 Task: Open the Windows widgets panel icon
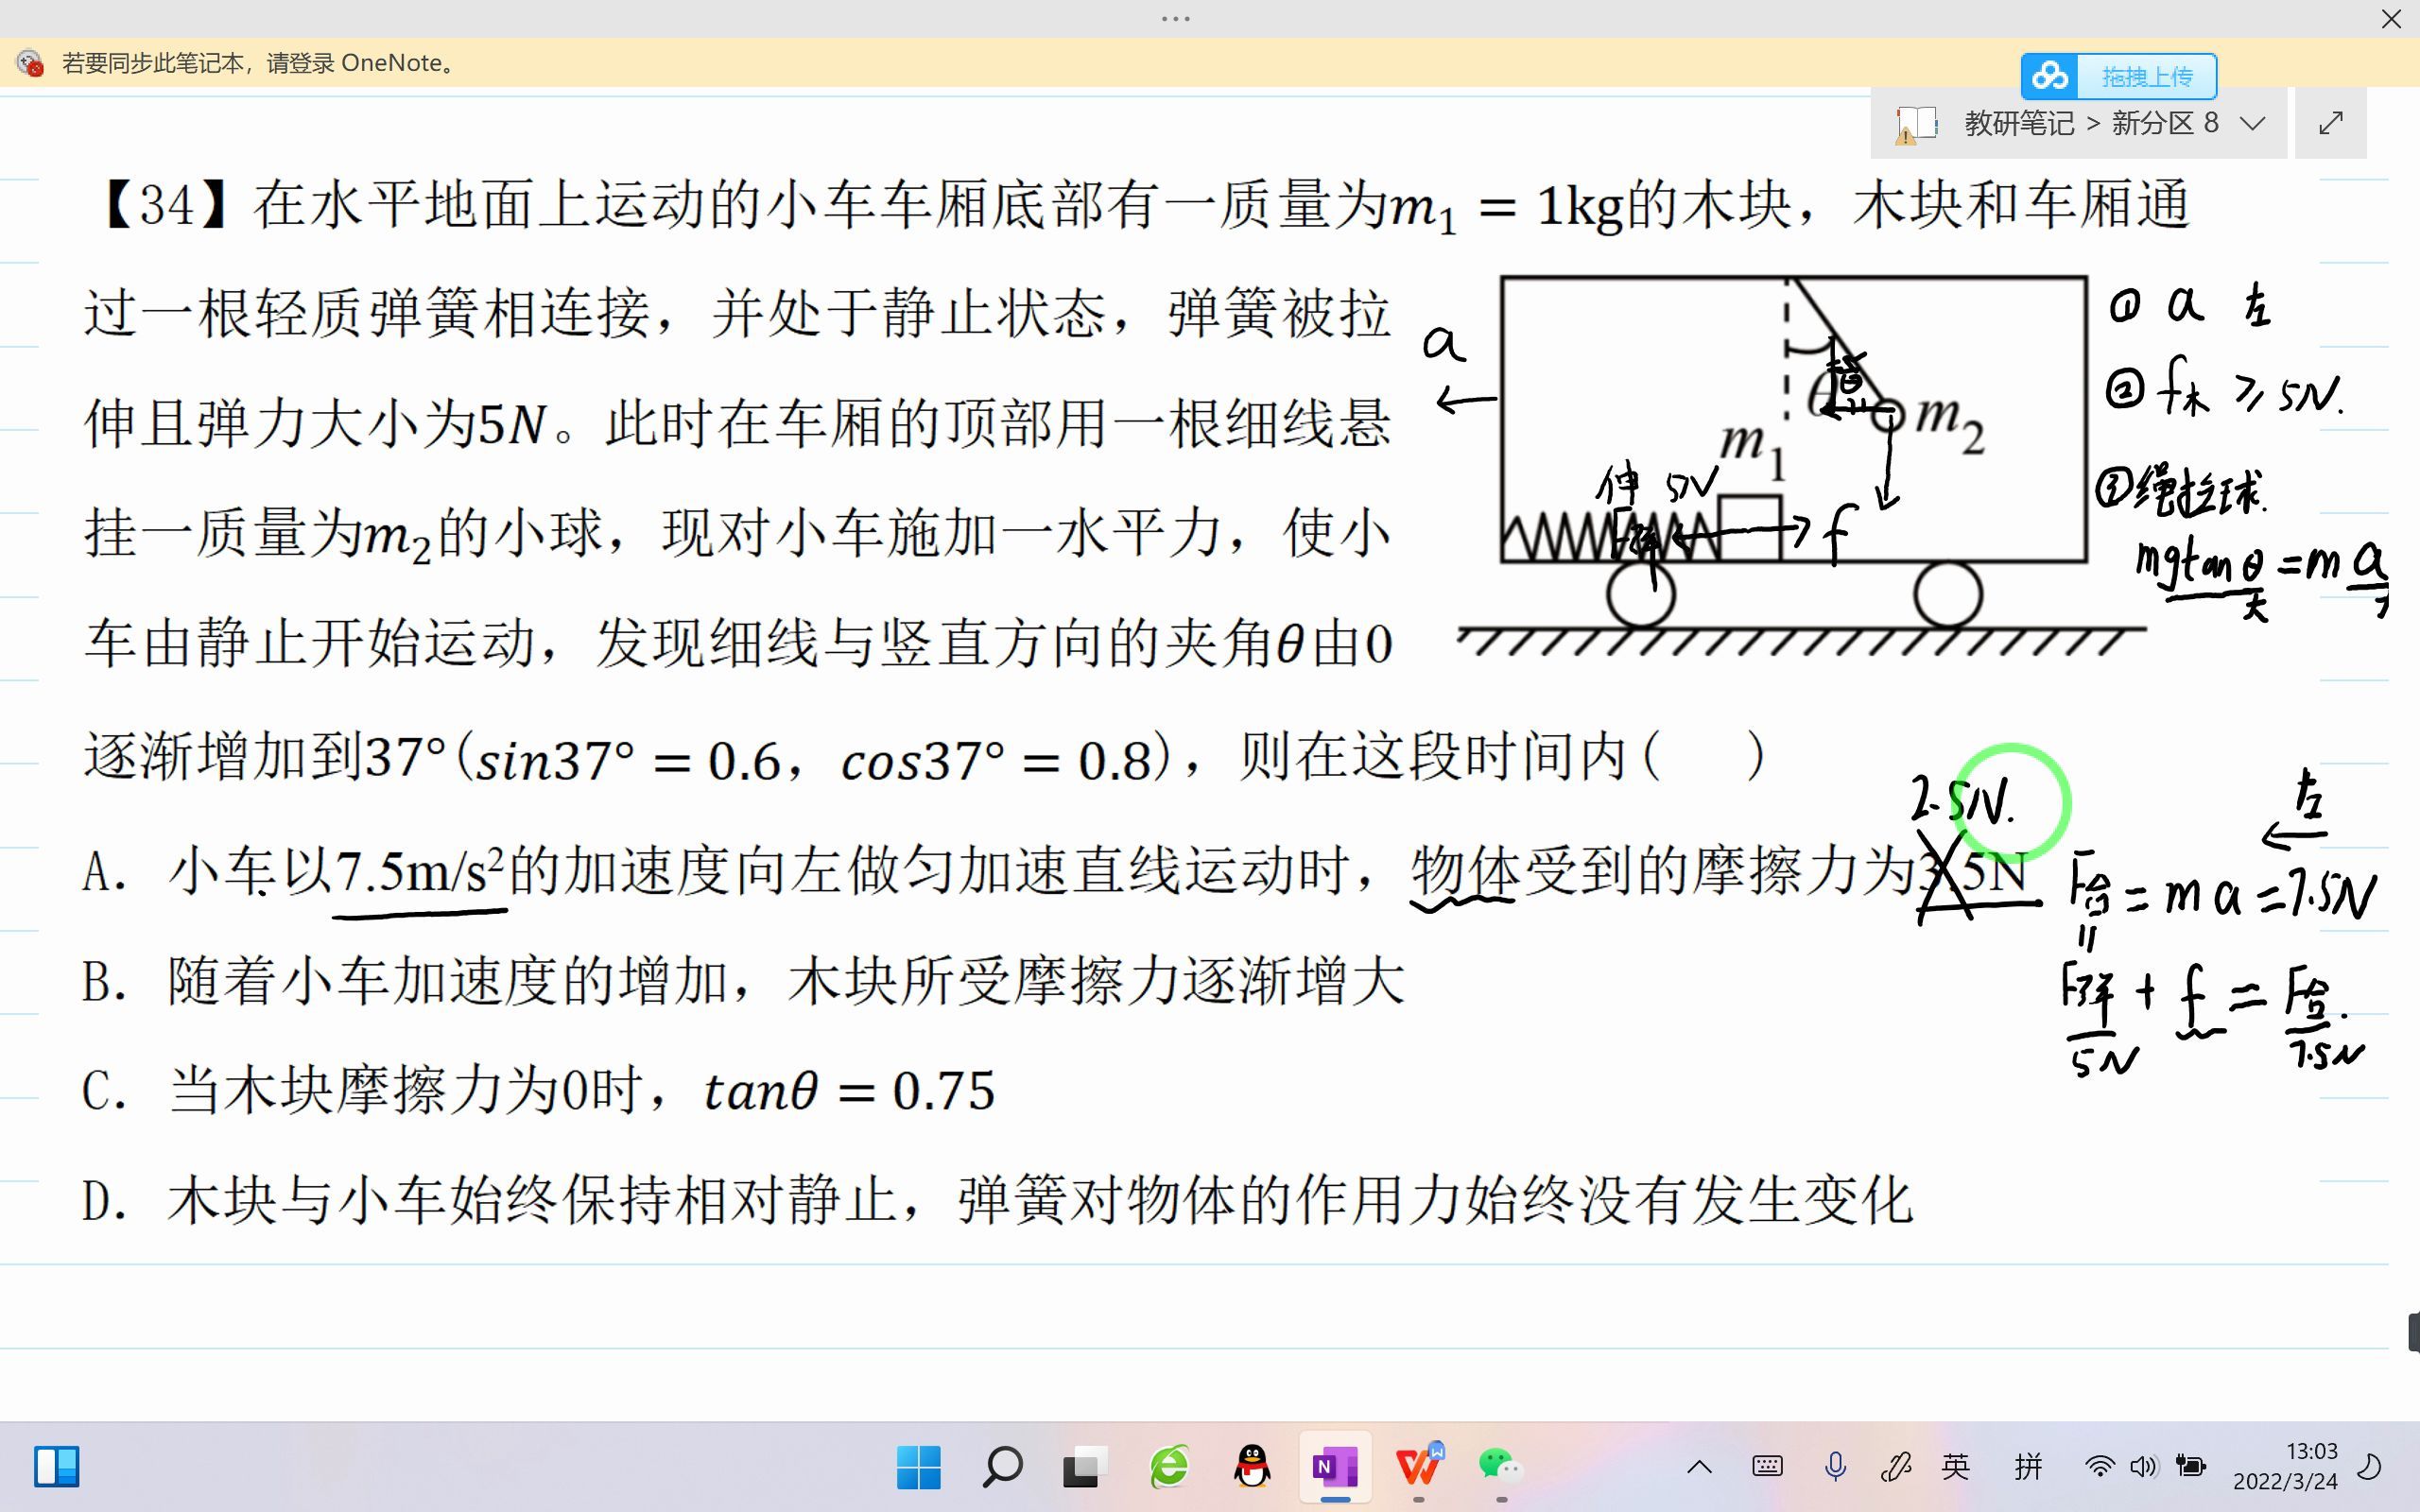point(56,1466)
